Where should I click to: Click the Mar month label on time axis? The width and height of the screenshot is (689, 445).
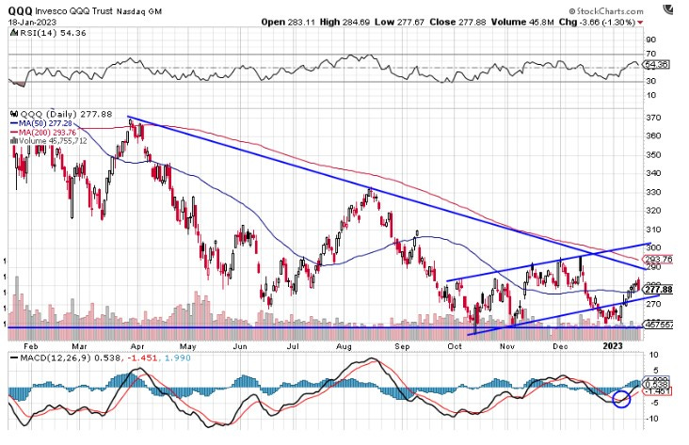click(x=79, y=346)
